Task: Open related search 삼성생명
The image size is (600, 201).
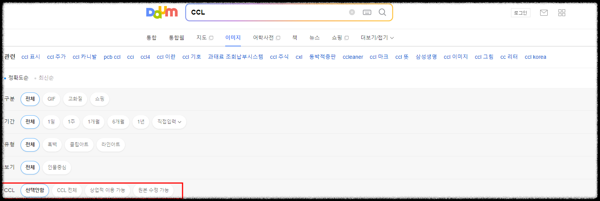Action: click(426, 57)
